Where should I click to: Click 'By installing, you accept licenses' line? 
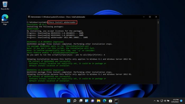(x=55, y=31)
